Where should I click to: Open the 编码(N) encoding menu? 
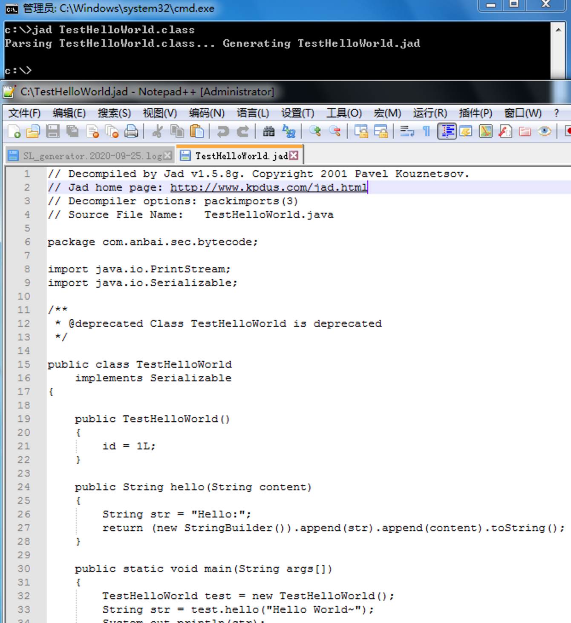coord(207,113)
